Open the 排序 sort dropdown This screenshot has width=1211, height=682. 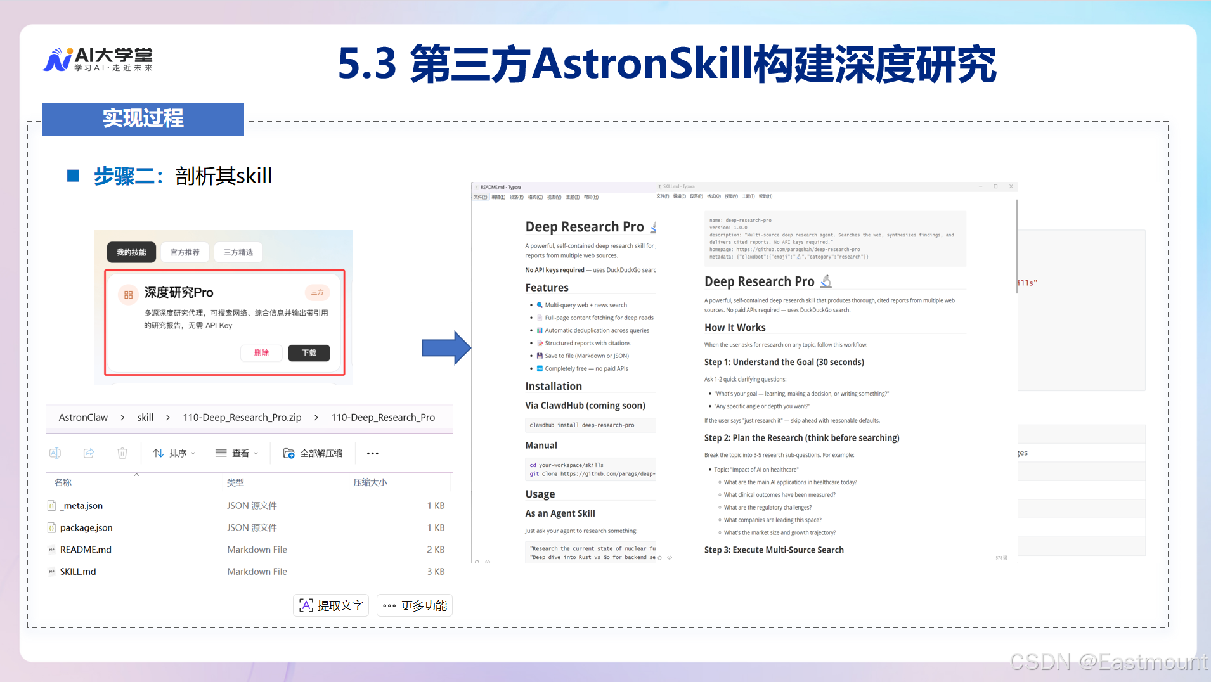pyautogui.click(x=174, y=453)
